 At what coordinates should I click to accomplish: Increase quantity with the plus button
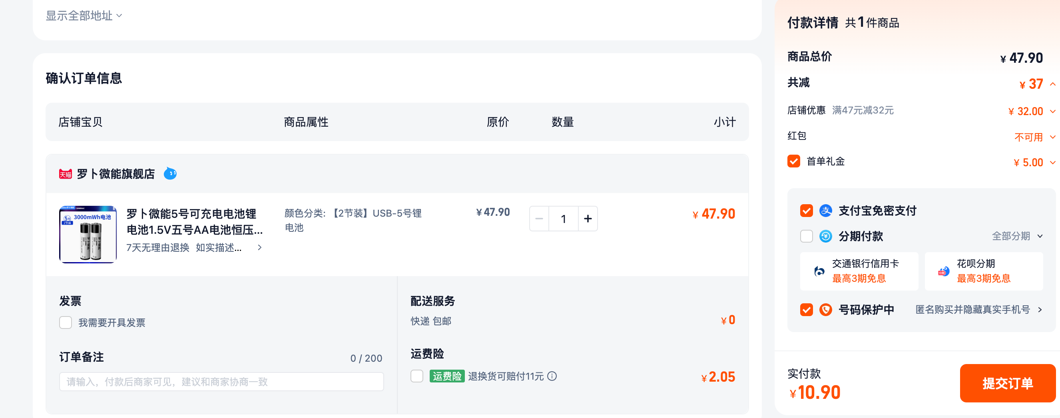pos(588,219)
